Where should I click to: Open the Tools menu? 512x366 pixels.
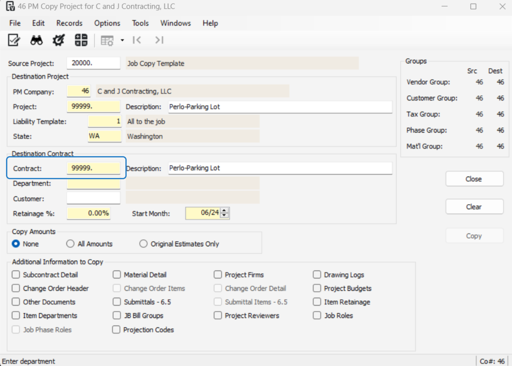coord(140,23)
